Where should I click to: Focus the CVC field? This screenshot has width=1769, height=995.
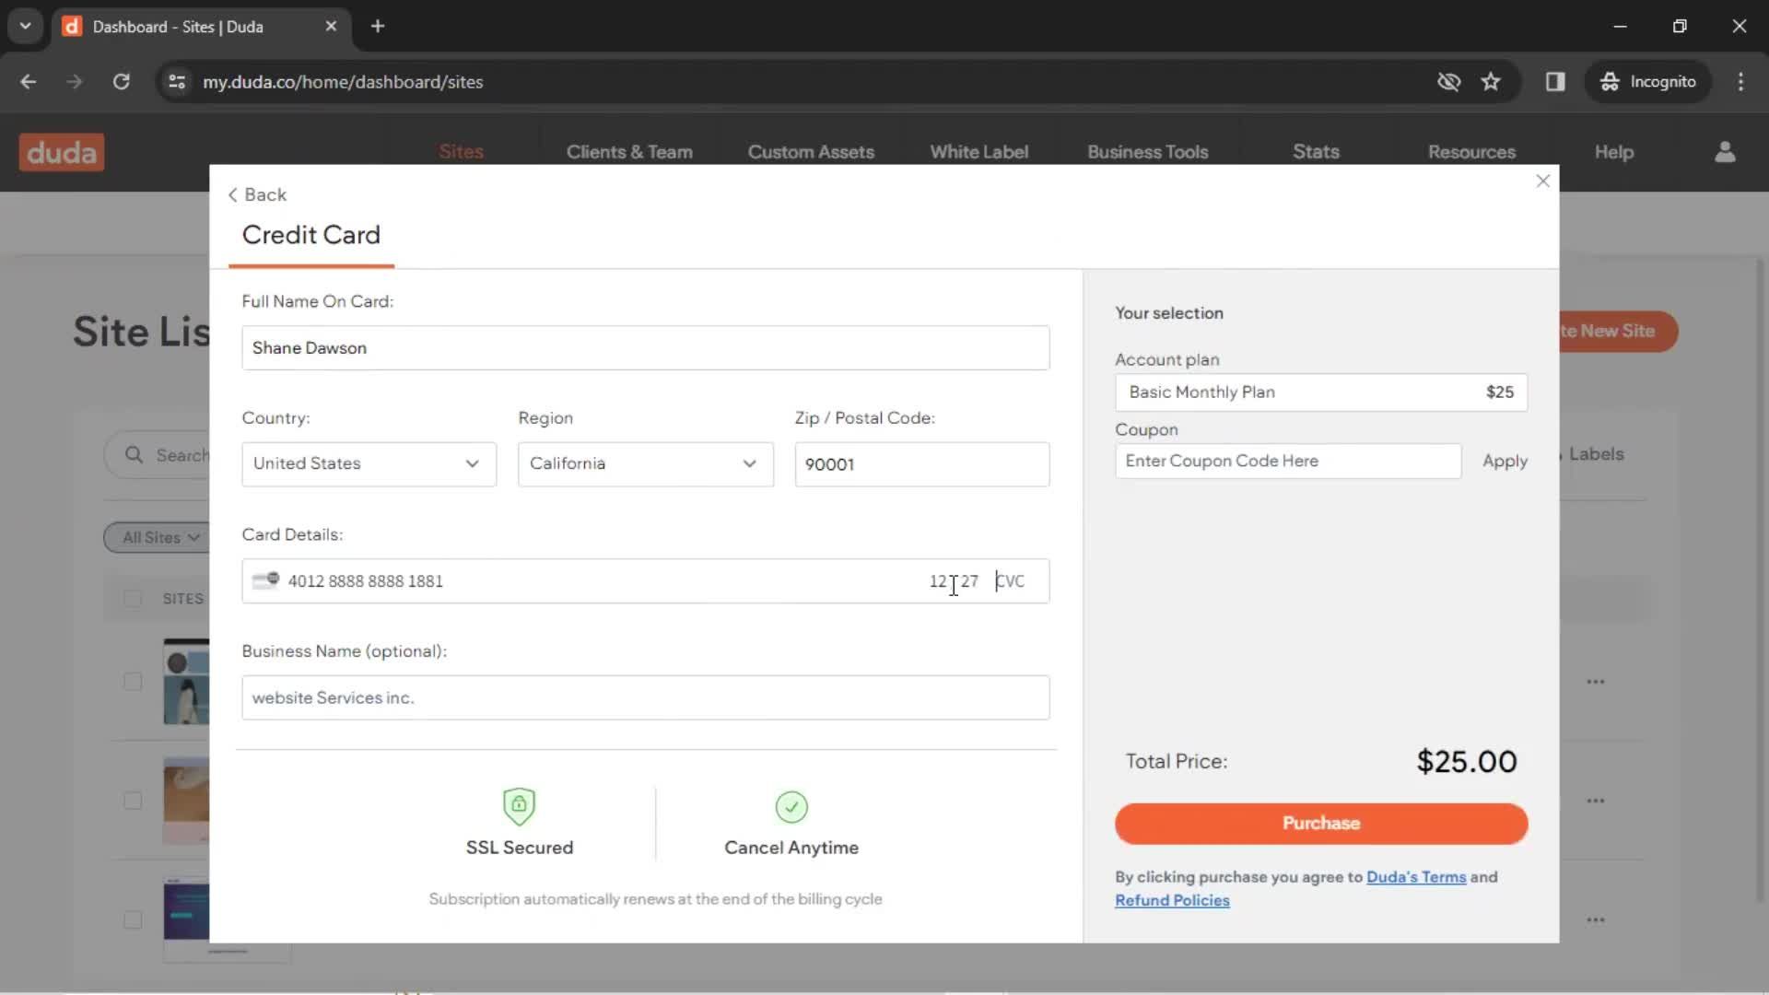[1011, 581]
